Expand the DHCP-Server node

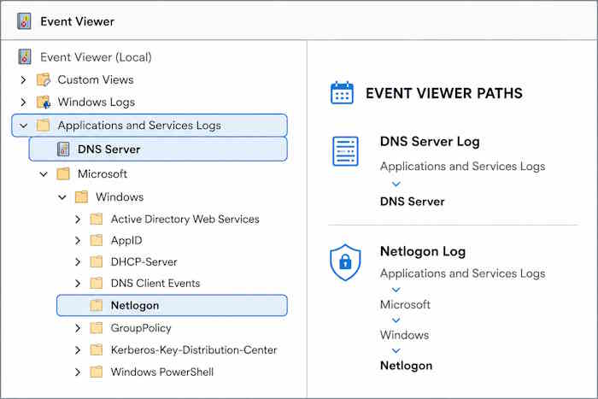78,261
